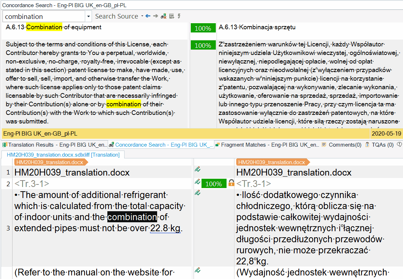Go to next concordance search (grey arrow)
Screen dimensions: 403x279
click(x=155, y=16)
